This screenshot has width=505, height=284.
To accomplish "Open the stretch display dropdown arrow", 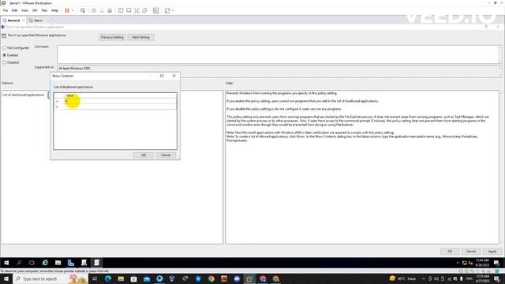I will tap(173, 10).
